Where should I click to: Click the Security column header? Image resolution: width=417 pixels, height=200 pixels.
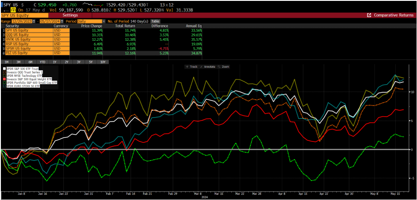(x=13, y=26)
